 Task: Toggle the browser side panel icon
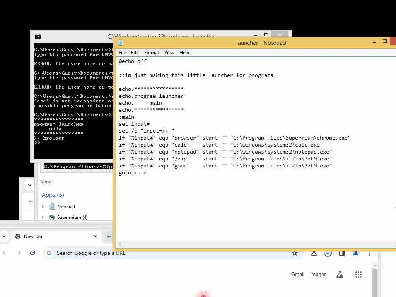(342, 253)
